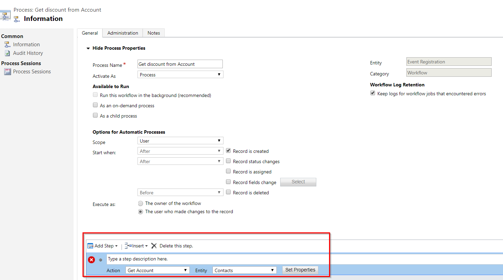The height and width of the screenshot is (280, 503).
Task: Click the Insert step icon
Action: [x=128, y=245]
